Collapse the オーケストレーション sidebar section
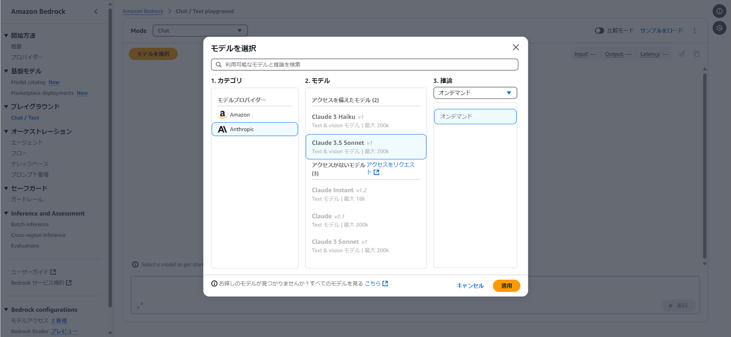 [x=6, y=131]
